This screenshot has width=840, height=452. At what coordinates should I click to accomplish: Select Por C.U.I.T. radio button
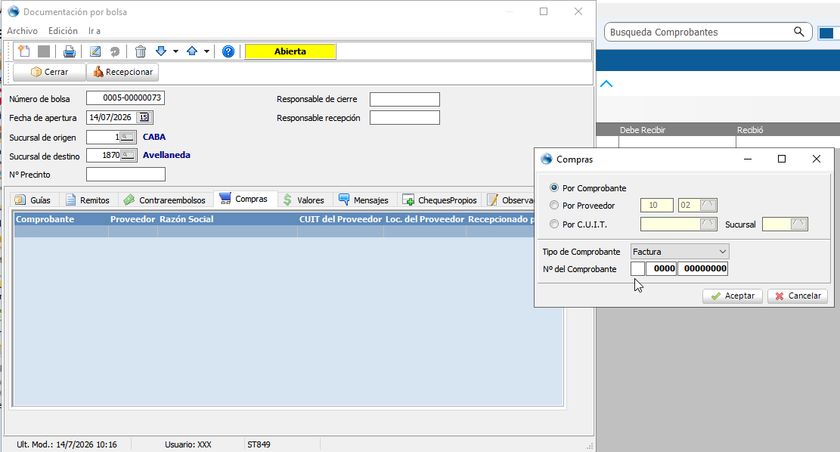[554, 224]
